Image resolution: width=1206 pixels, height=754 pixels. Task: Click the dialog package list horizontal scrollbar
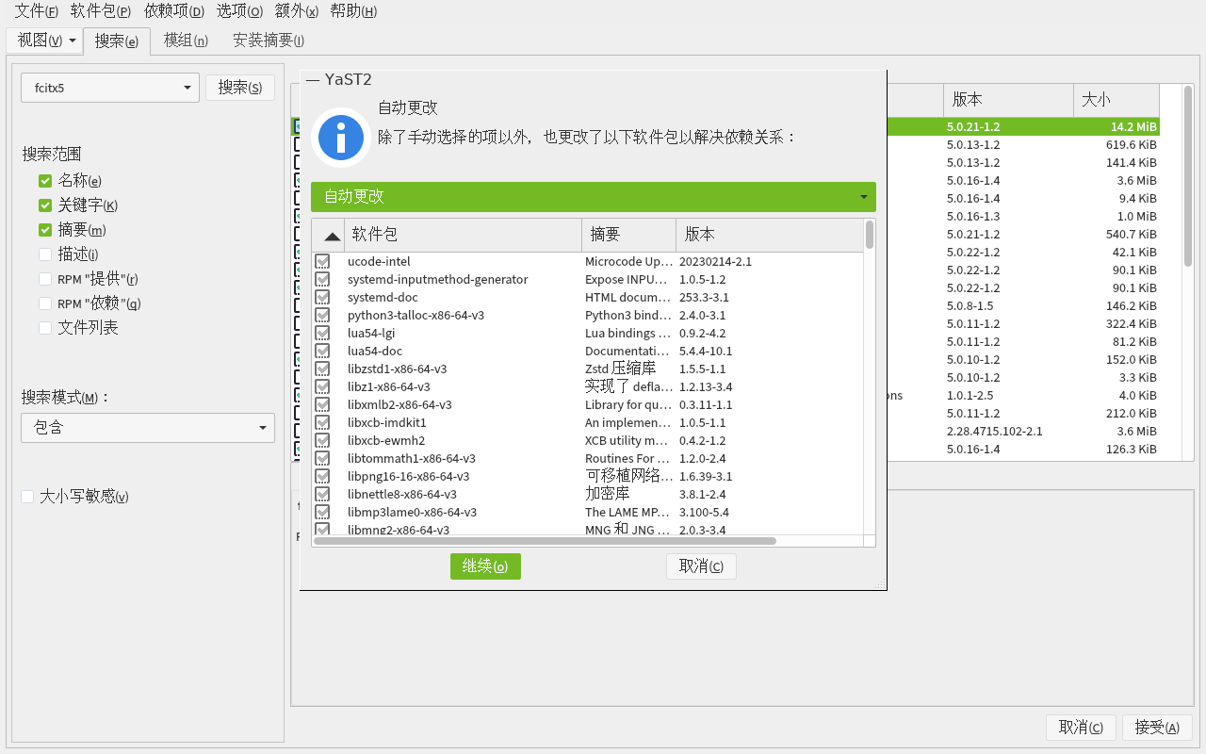click(545, 541)
